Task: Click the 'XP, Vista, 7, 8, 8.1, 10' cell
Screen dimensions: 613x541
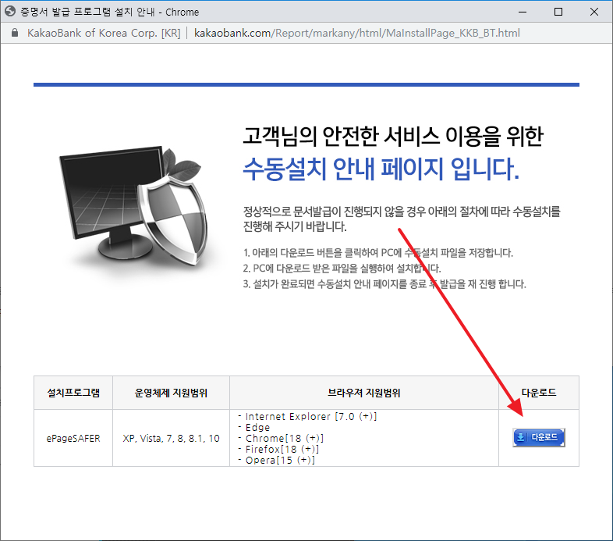Action: tap(172, 439)
